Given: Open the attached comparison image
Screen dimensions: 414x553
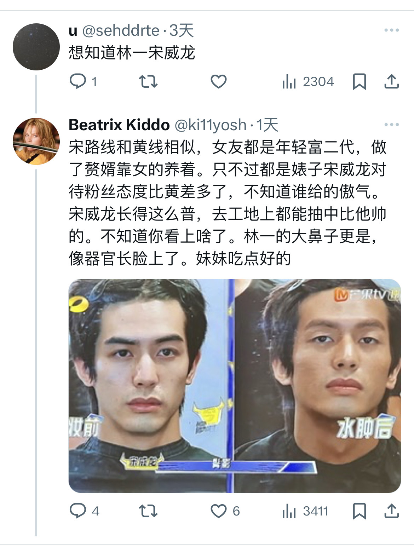Looking at the screenshot, I should [235, 386].
